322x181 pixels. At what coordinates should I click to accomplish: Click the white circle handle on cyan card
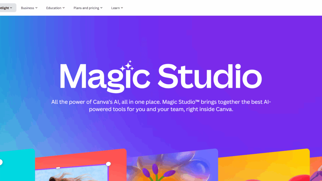coord(1,162)
